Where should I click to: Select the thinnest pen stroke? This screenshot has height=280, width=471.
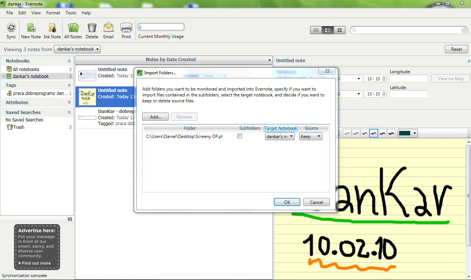(347, 133)
